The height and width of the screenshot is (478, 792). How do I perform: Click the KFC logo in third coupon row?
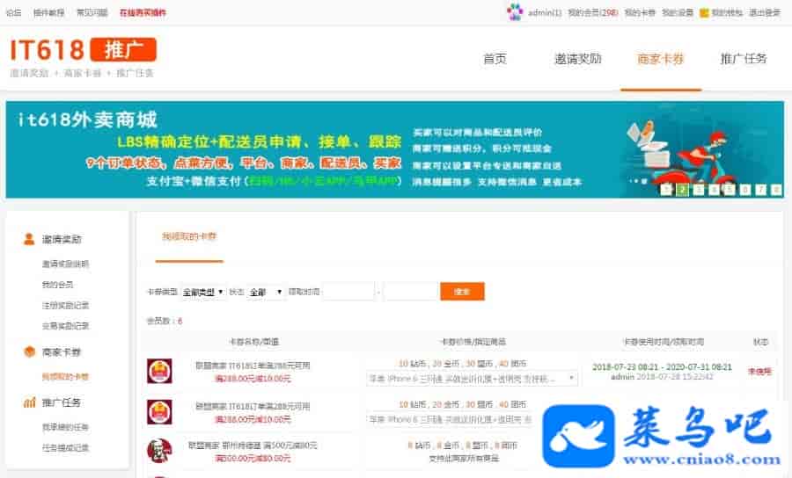[159, 451]
